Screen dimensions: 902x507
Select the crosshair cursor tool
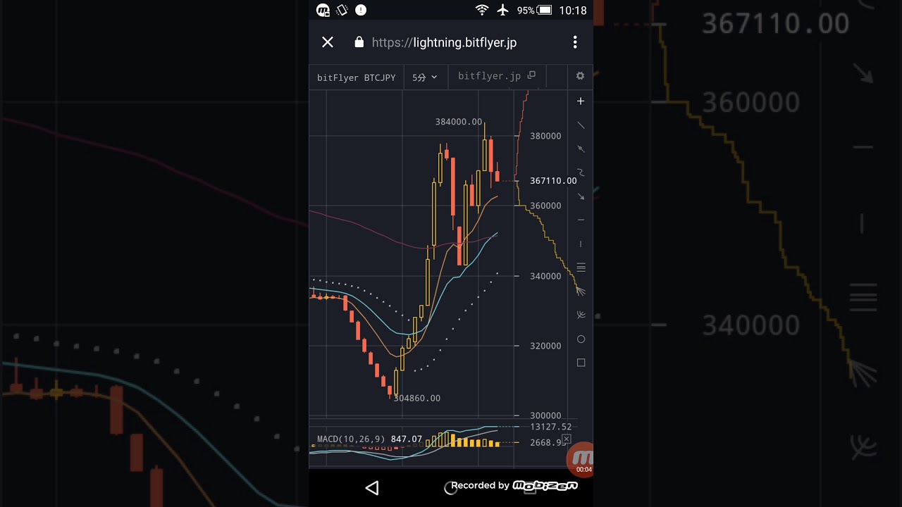click(581, 101)
